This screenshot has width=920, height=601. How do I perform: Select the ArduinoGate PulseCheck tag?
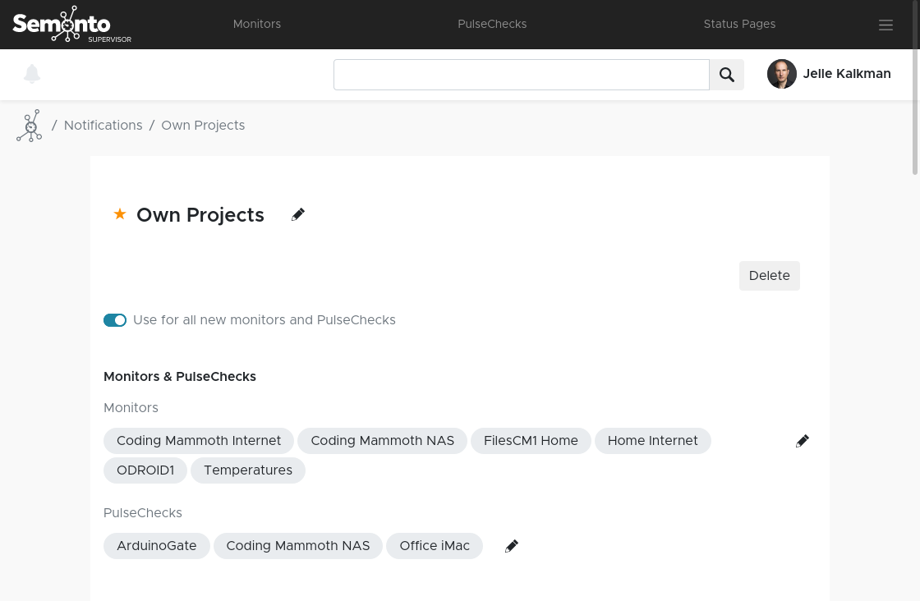pyautogui.click(x=157, y=546)
